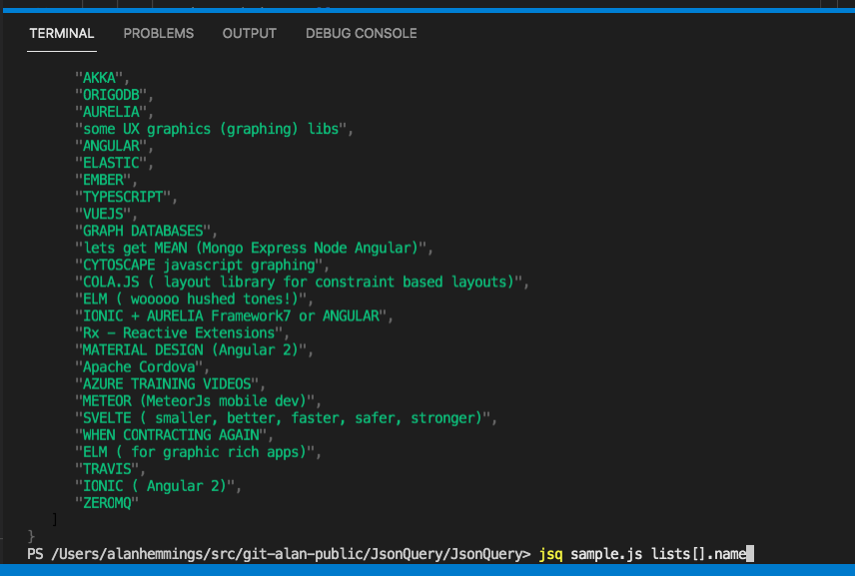Screen dimensions: 855x576
Task: Click "ELM ( for graphic rich apps)" line
Action: click(x=198, y=452)
